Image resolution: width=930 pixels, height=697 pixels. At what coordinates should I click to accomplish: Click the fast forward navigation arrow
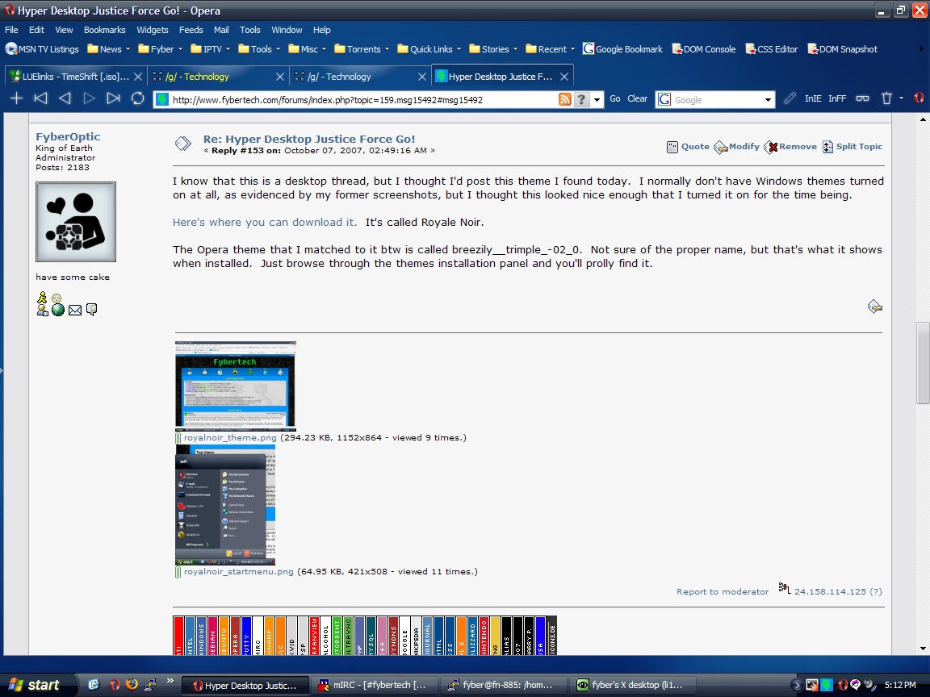(x=113, y=98)
